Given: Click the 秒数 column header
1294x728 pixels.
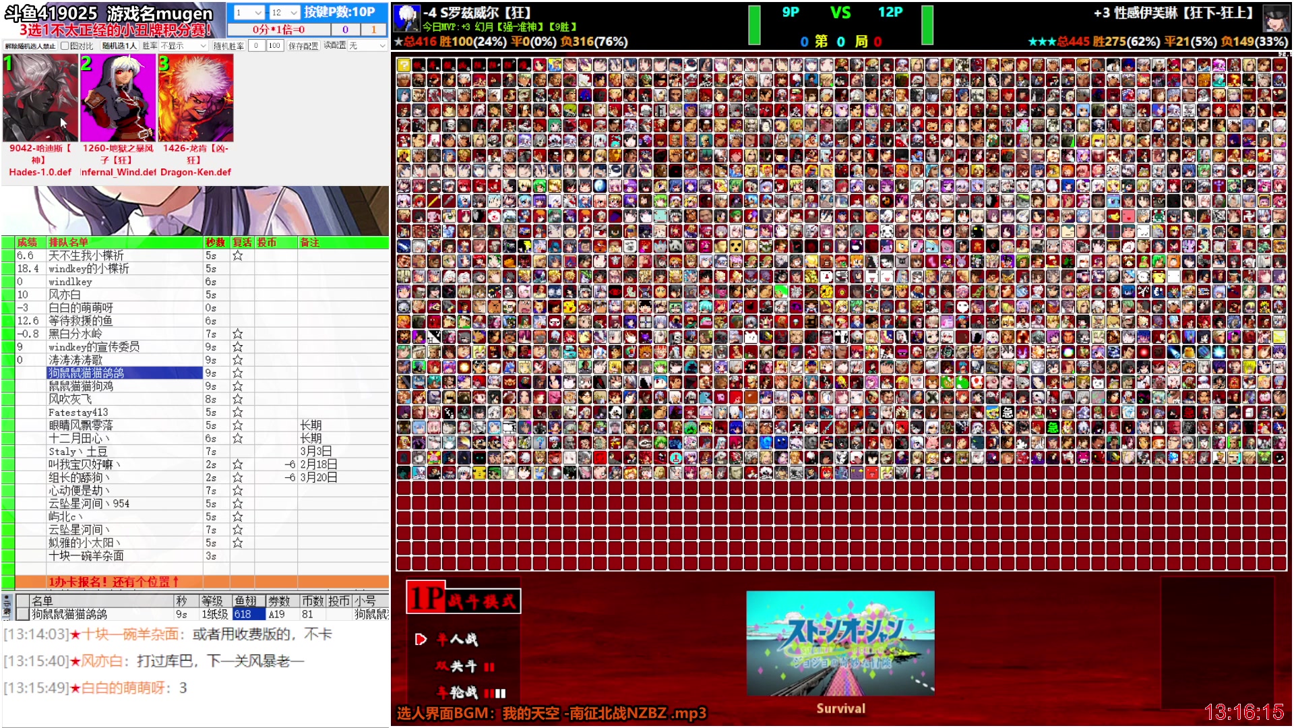Looking at the screenshot, I should tap(216, 242).
